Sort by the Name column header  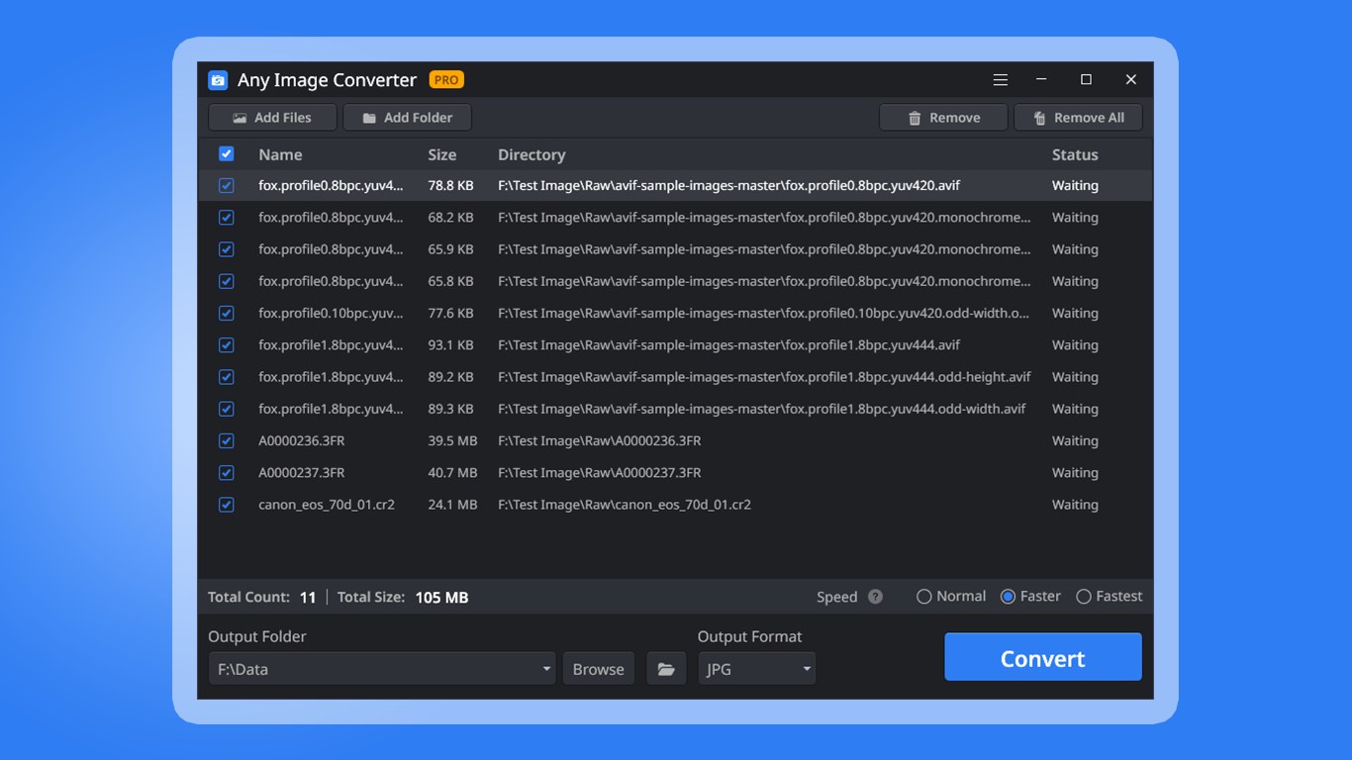[x=280, y=154]
